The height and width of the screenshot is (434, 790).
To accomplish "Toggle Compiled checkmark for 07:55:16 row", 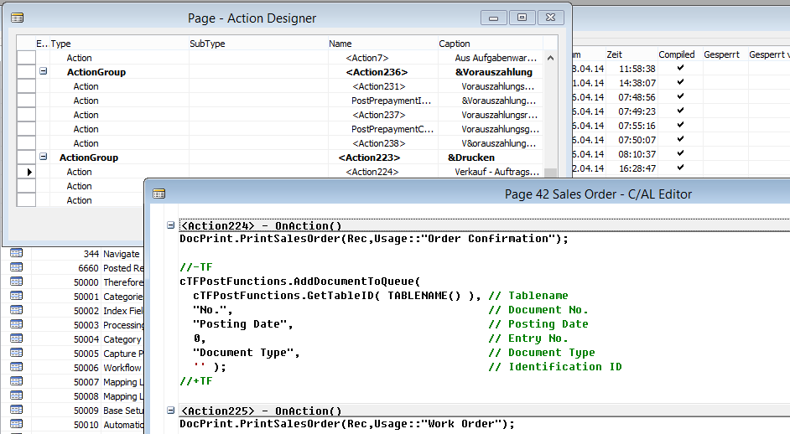I will [x=680, y=125].
